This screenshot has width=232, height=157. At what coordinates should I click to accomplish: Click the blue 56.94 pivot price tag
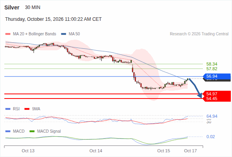[x=217, y=77]
